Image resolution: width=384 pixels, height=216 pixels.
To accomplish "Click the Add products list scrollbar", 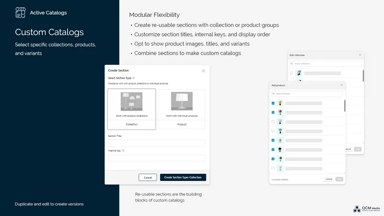I will (x=345, y=106).
